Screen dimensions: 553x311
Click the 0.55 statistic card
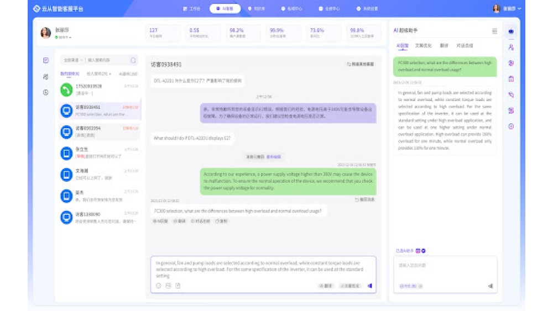click(x=203, y=33)
